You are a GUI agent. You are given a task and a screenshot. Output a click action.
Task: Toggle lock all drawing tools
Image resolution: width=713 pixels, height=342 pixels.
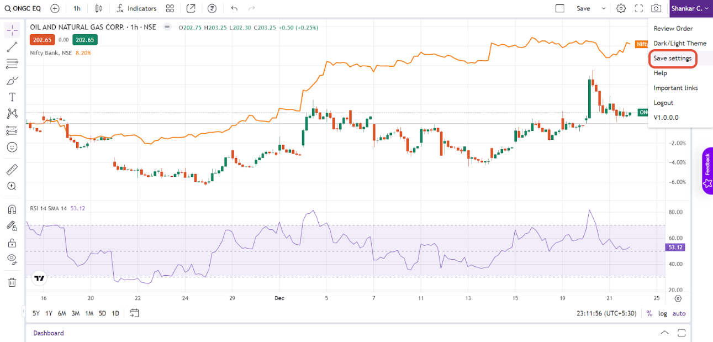12,243
